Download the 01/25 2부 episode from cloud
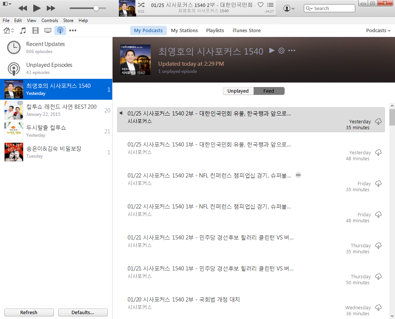The image size is (395, 319). tap(379, 122)
